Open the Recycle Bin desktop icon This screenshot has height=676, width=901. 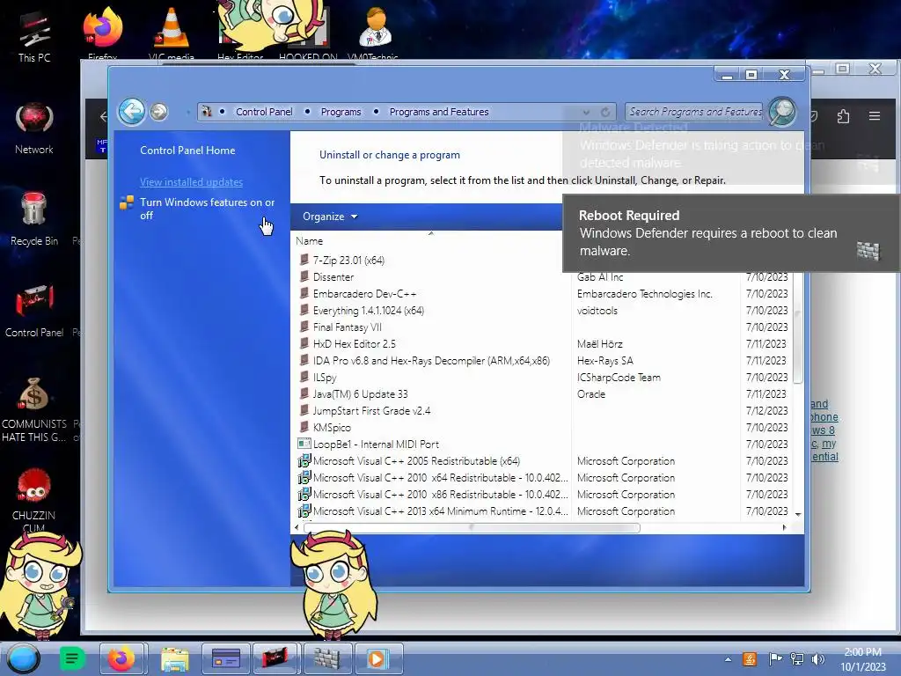point(34,219)
